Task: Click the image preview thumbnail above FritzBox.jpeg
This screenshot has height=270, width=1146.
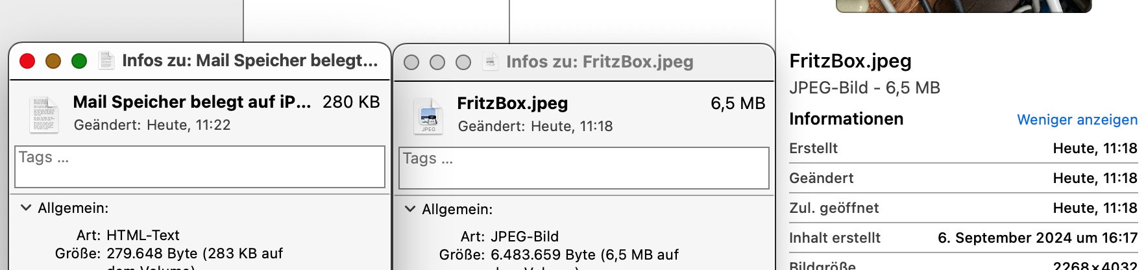Action: 963,6
